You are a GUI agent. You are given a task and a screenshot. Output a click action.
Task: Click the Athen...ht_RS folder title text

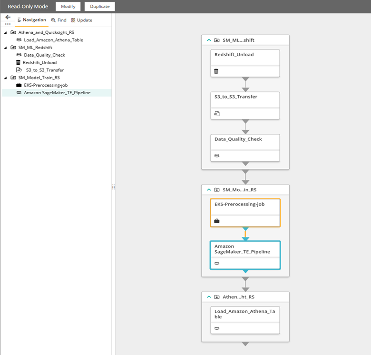tap(238, 297)
